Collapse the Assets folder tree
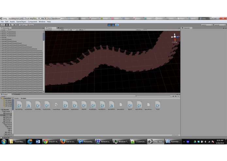The width and height of the screenshot is (227, 161). (x=1, y=110)
